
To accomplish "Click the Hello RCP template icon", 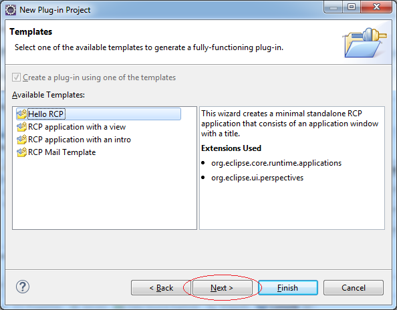I will pos(22,114).
